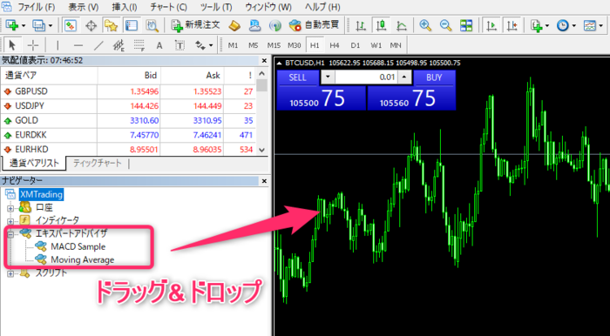The width and height of the screenshot is (610, 336).
Task: Click the Market Watch vertical scrollbar
Action: pos(261,112)
